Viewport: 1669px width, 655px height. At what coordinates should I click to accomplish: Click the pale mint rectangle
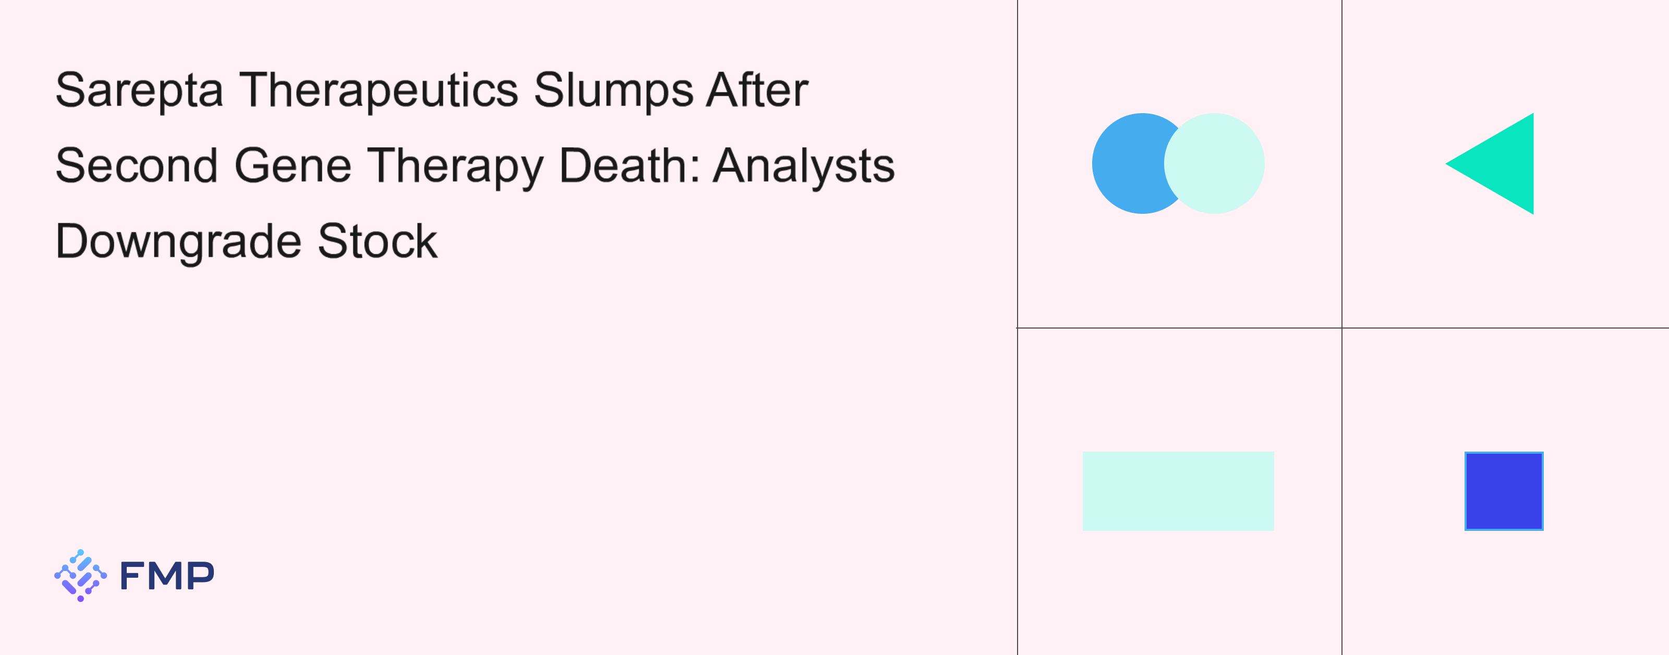coord(1178,491)
